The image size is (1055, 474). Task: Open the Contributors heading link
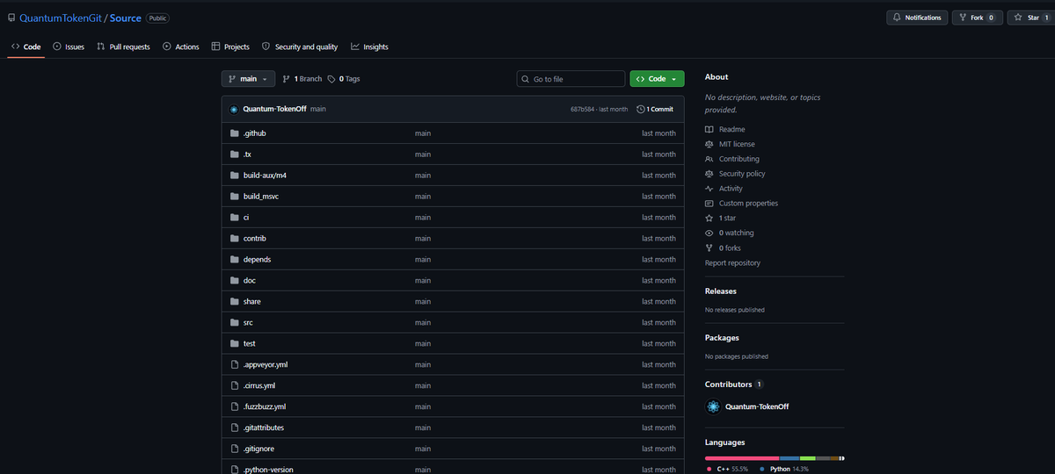729,384
